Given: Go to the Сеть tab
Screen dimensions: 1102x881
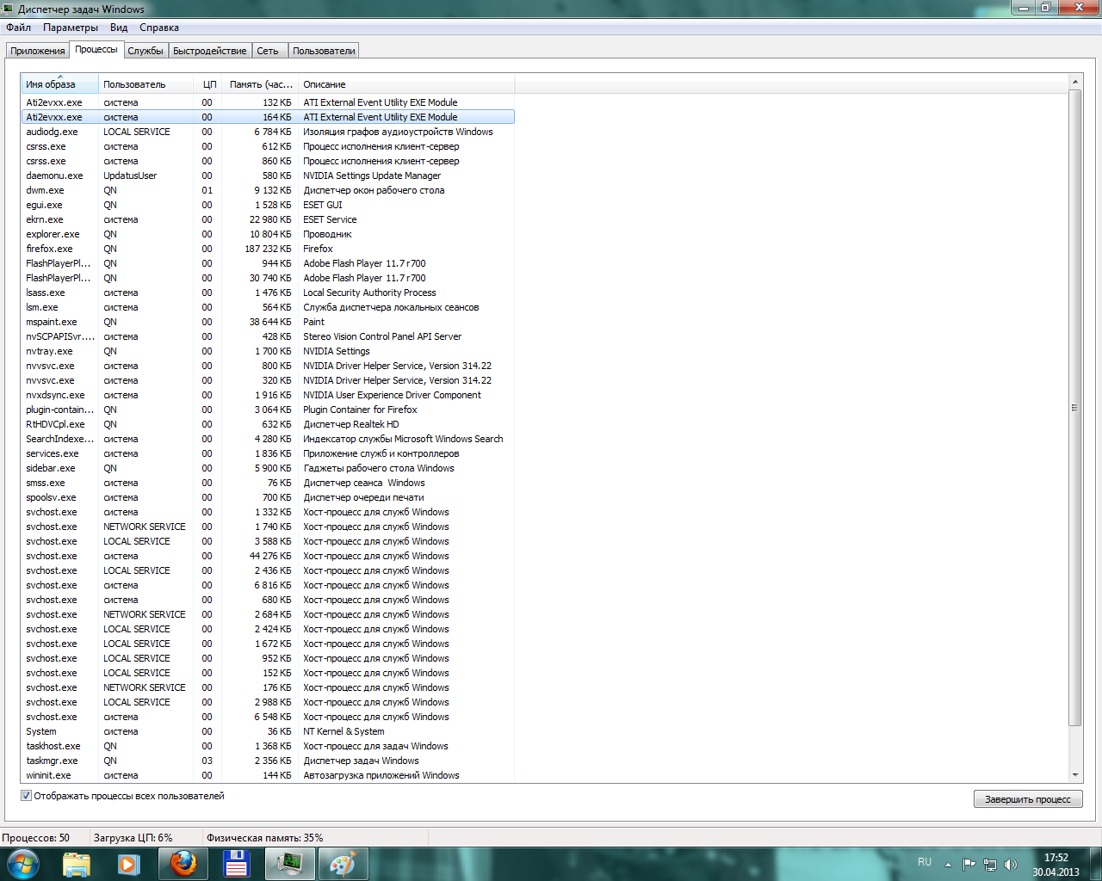Looking at the screenshot, I should click(x=268, y=51).
